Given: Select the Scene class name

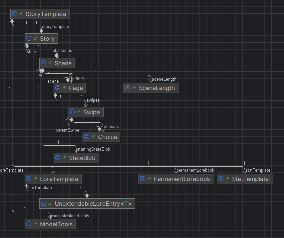Looking at the screenshot, I should point(63,63).
